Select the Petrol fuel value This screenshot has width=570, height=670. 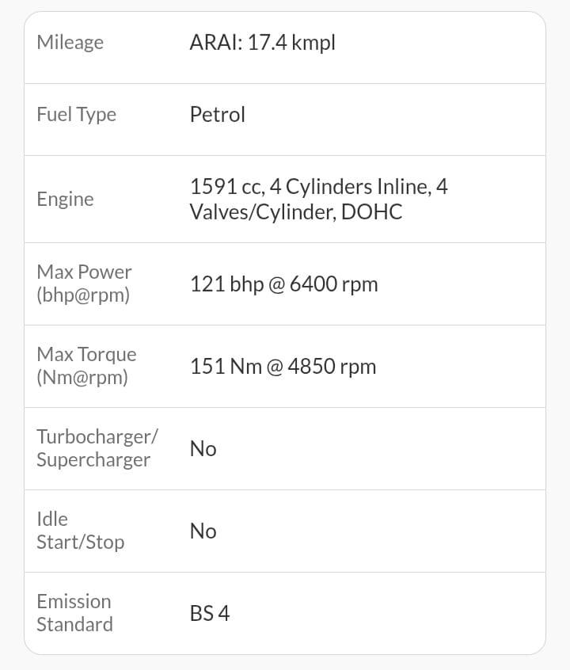[217, 114]
